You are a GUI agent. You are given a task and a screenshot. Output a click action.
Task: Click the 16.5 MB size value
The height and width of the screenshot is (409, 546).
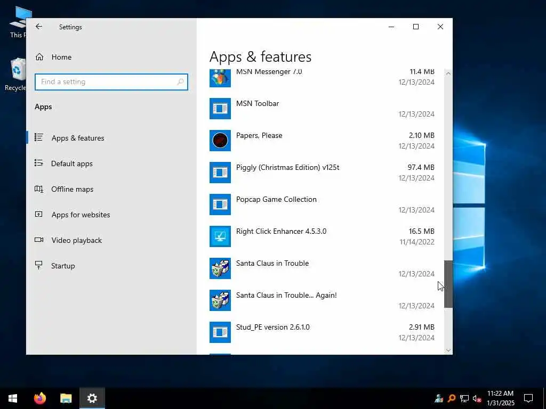click(x=421, y=231)
